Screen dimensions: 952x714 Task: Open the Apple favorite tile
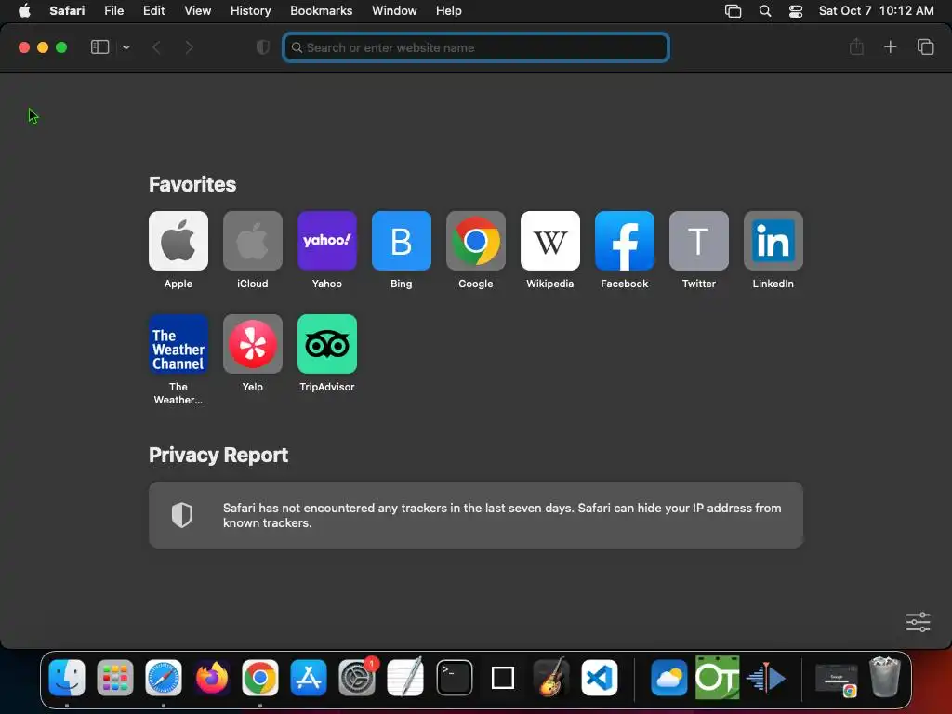(178, 241)
